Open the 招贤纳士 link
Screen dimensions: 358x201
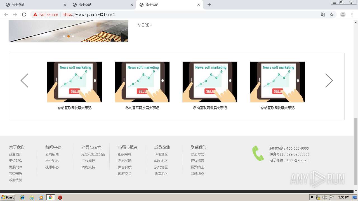[197, 167]
